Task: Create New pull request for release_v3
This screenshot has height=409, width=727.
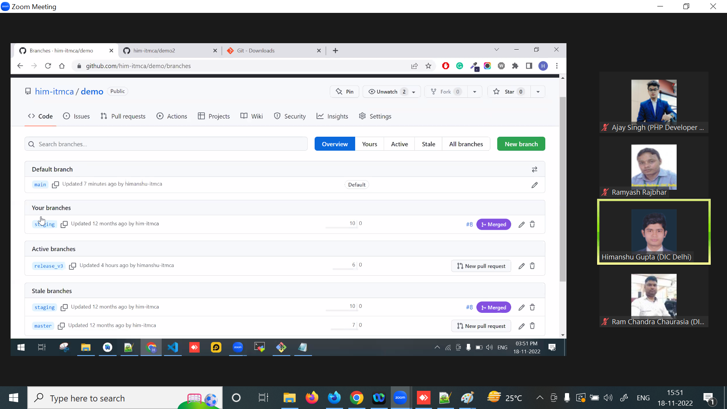Action: click(x=481, y=266)
